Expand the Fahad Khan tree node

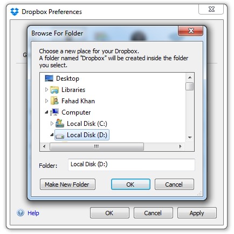pos(46,101)
